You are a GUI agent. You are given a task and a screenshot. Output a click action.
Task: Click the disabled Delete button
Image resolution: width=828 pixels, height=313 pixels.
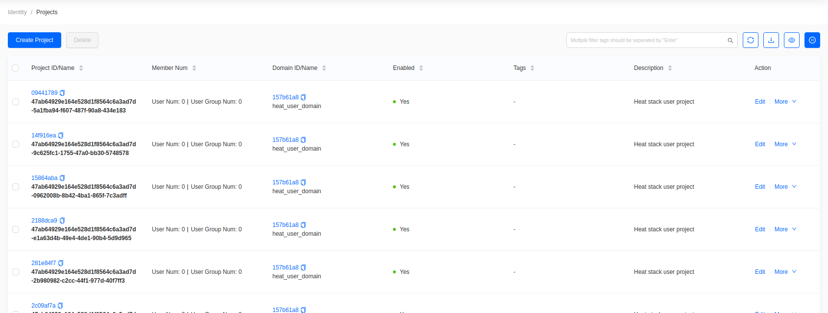82,40
